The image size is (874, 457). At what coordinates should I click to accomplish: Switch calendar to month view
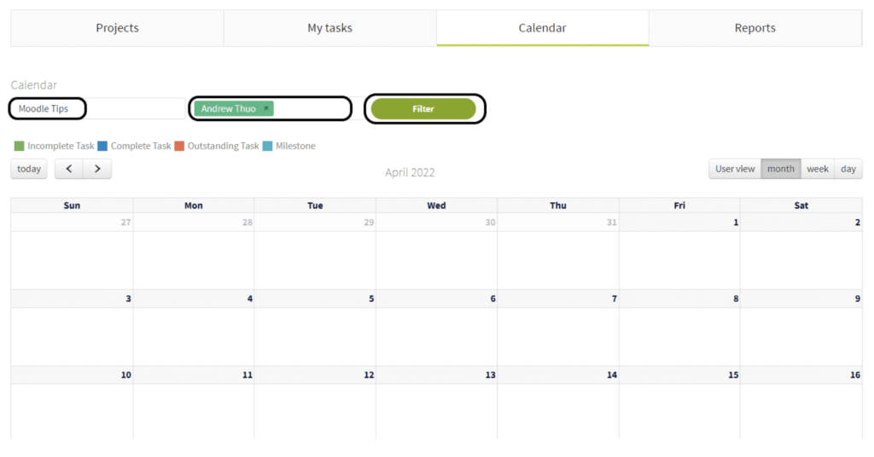tap(781, 169)
